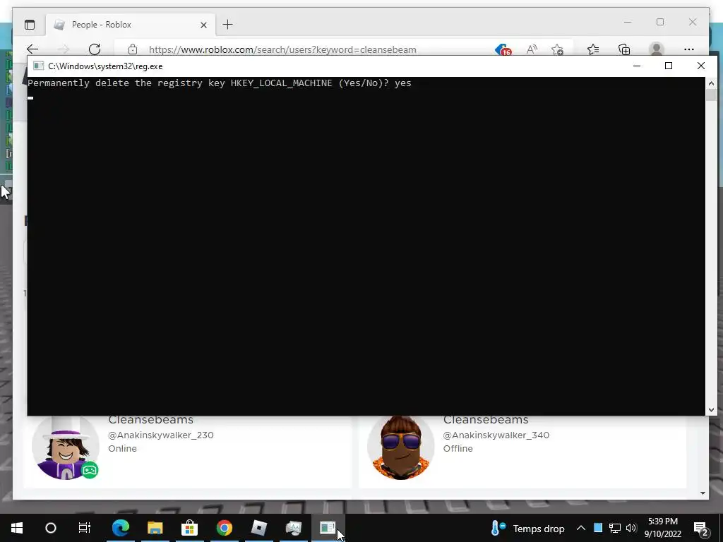
Task: Open Edge Settings and more menu
Action: pos(689,49)
